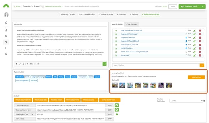The image size is (209, 123).
Task: Uncheck hide for Koppiesveld_Rates_2024.pdf
Action: click(186, 41)
